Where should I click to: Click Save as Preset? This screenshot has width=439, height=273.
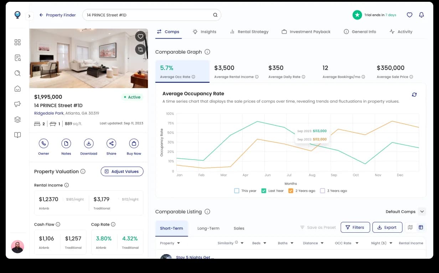point(318,227)
